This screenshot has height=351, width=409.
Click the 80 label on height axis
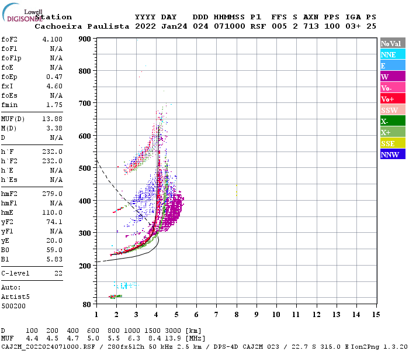pos(87,305)
